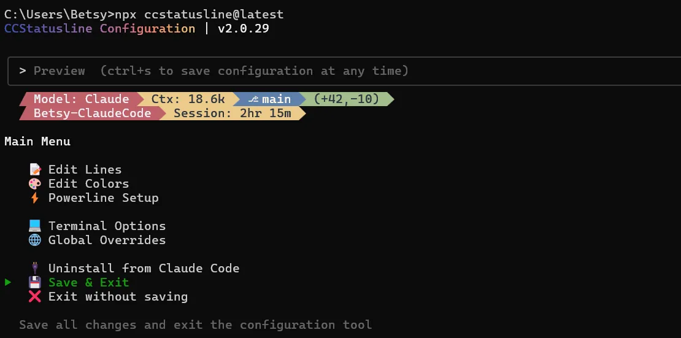Click the floppy disk Save icon
681x338 pixels.
(x=35, y=283)
